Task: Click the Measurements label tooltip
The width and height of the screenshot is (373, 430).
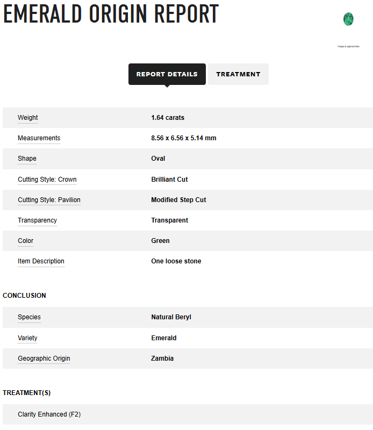Action: point(39,138)
